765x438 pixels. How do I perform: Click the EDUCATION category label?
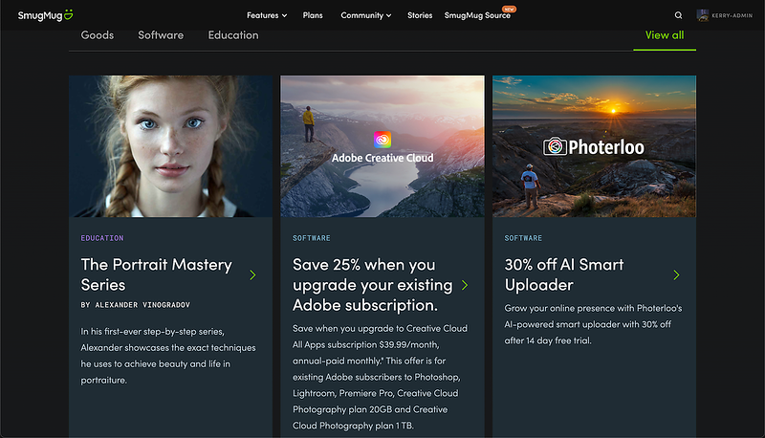coord(102,238)
